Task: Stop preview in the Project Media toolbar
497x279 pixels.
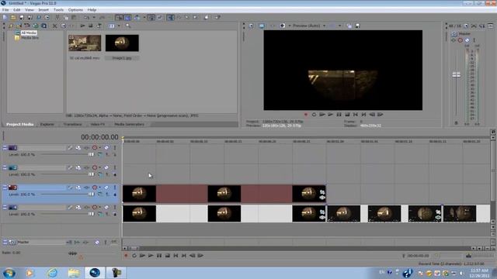Action: point(91,26)
